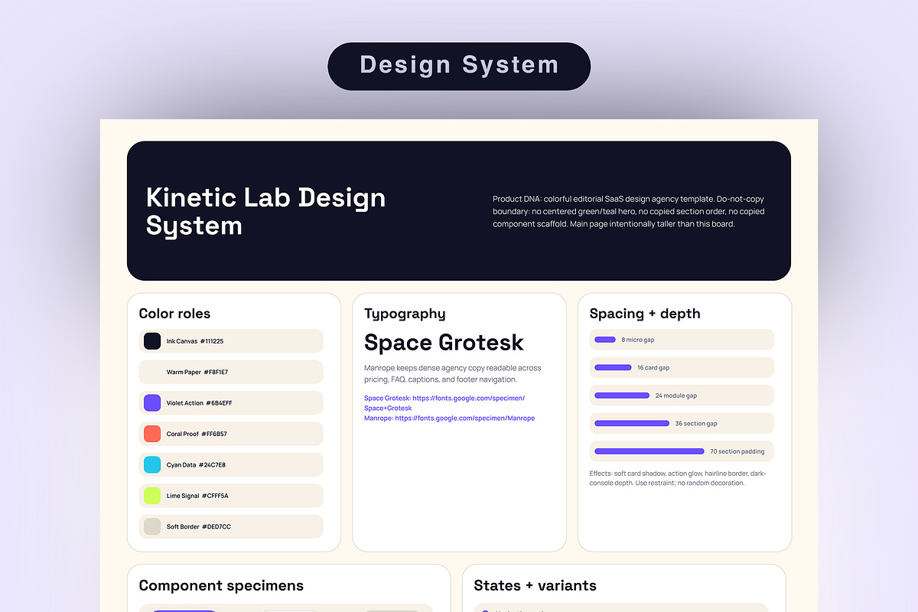Click the 36 section gap bar

click(x=632, y=423)
